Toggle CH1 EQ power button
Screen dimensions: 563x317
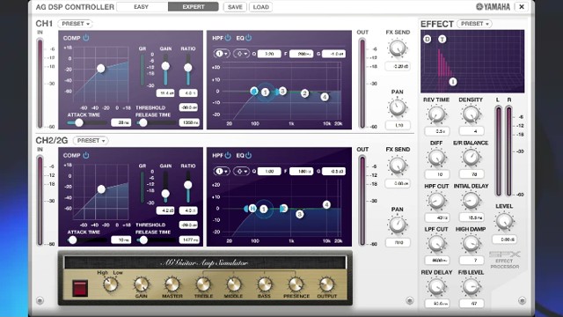point(248,38)
